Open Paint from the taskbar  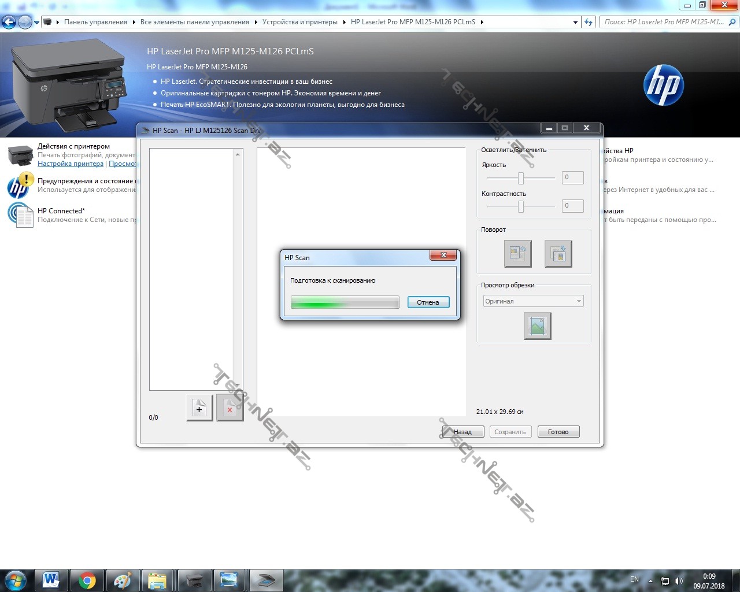[x=123, y=580]
